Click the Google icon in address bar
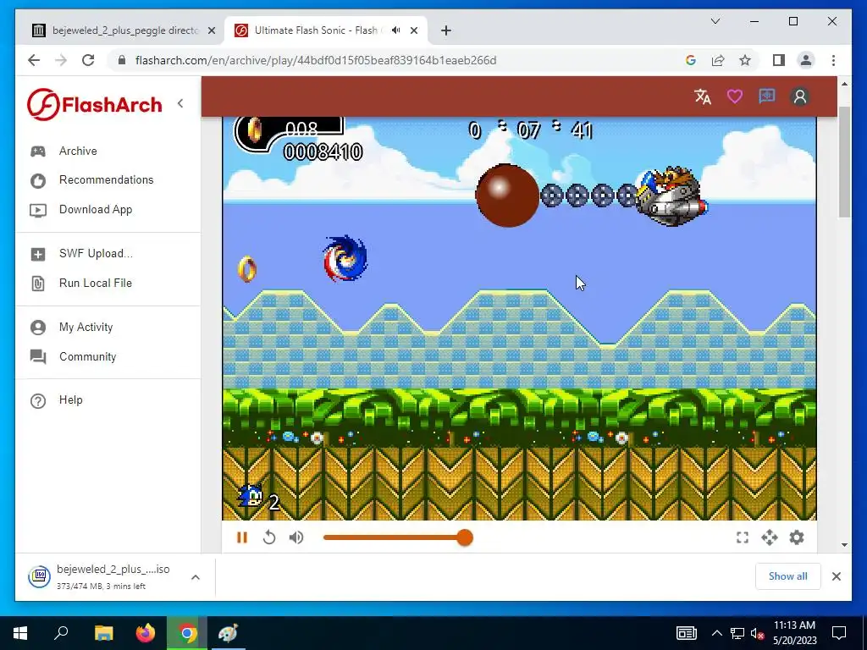 tap(691, 60)
